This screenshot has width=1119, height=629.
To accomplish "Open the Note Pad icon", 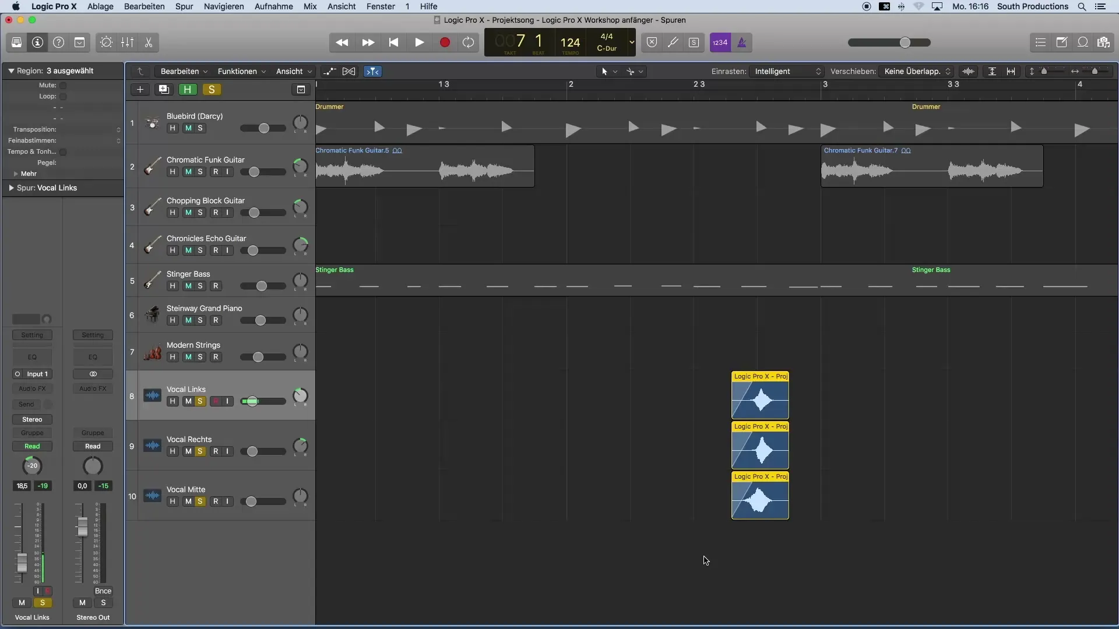I will pos(1061,43).
